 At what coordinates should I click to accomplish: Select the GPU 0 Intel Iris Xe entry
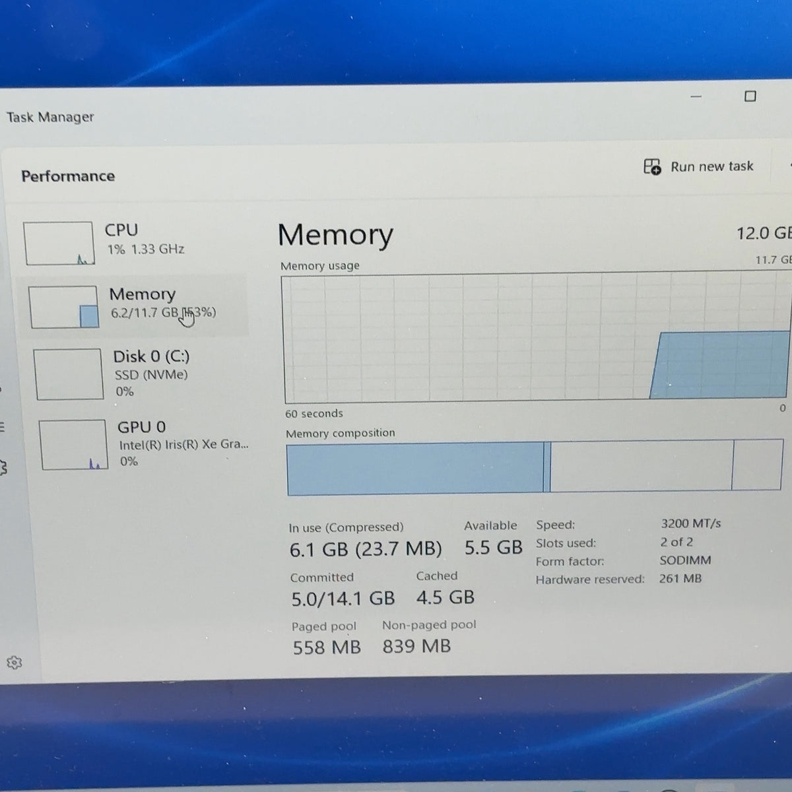pos(144,444)
